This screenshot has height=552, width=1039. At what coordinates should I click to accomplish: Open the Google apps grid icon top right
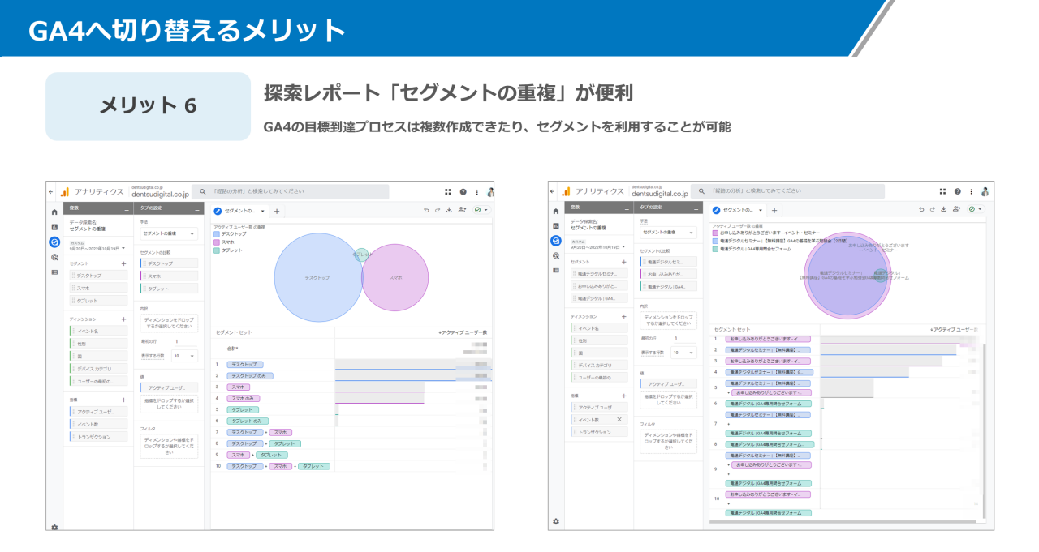click(447, 192)
